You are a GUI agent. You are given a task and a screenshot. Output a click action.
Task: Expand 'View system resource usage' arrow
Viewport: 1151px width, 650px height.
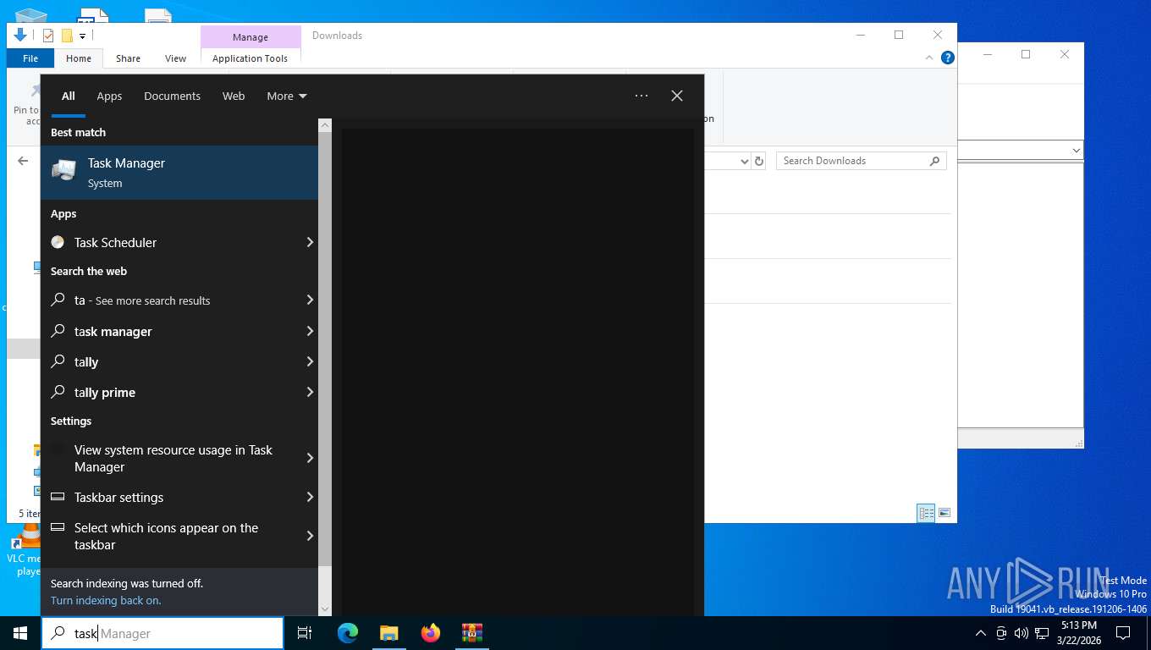click(310, 458)
